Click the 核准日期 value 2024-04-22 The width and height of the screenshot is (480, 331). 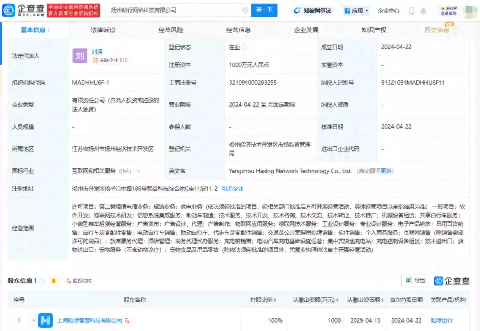point(396,127)
